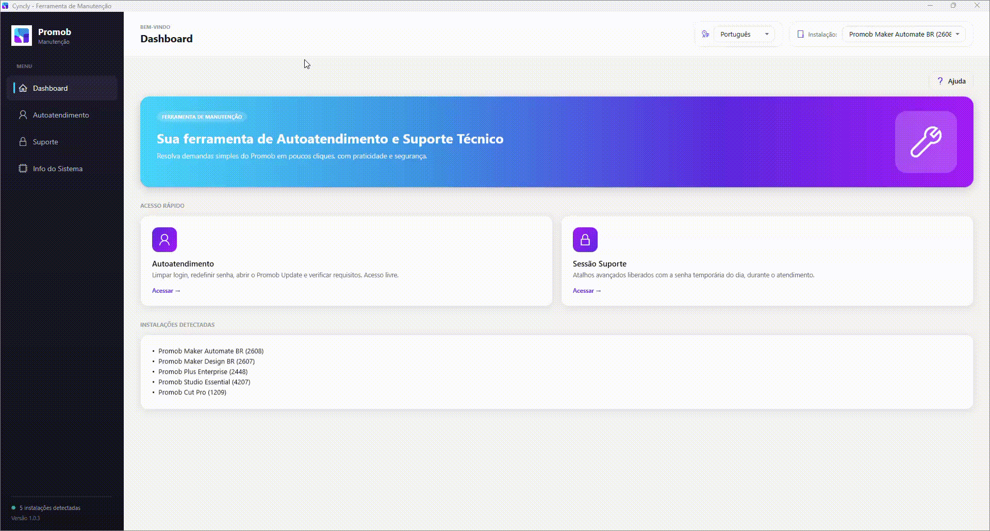
Task: Click the question mark help icon
Action: click(940, 81)
